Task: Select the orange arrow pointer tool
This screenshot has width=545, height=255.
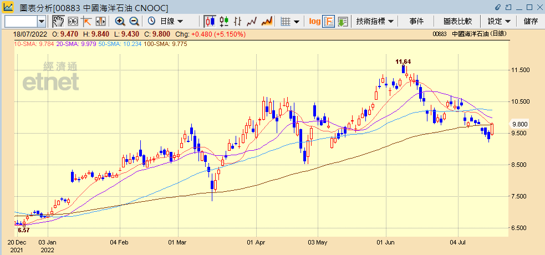Action: (86, 21)
